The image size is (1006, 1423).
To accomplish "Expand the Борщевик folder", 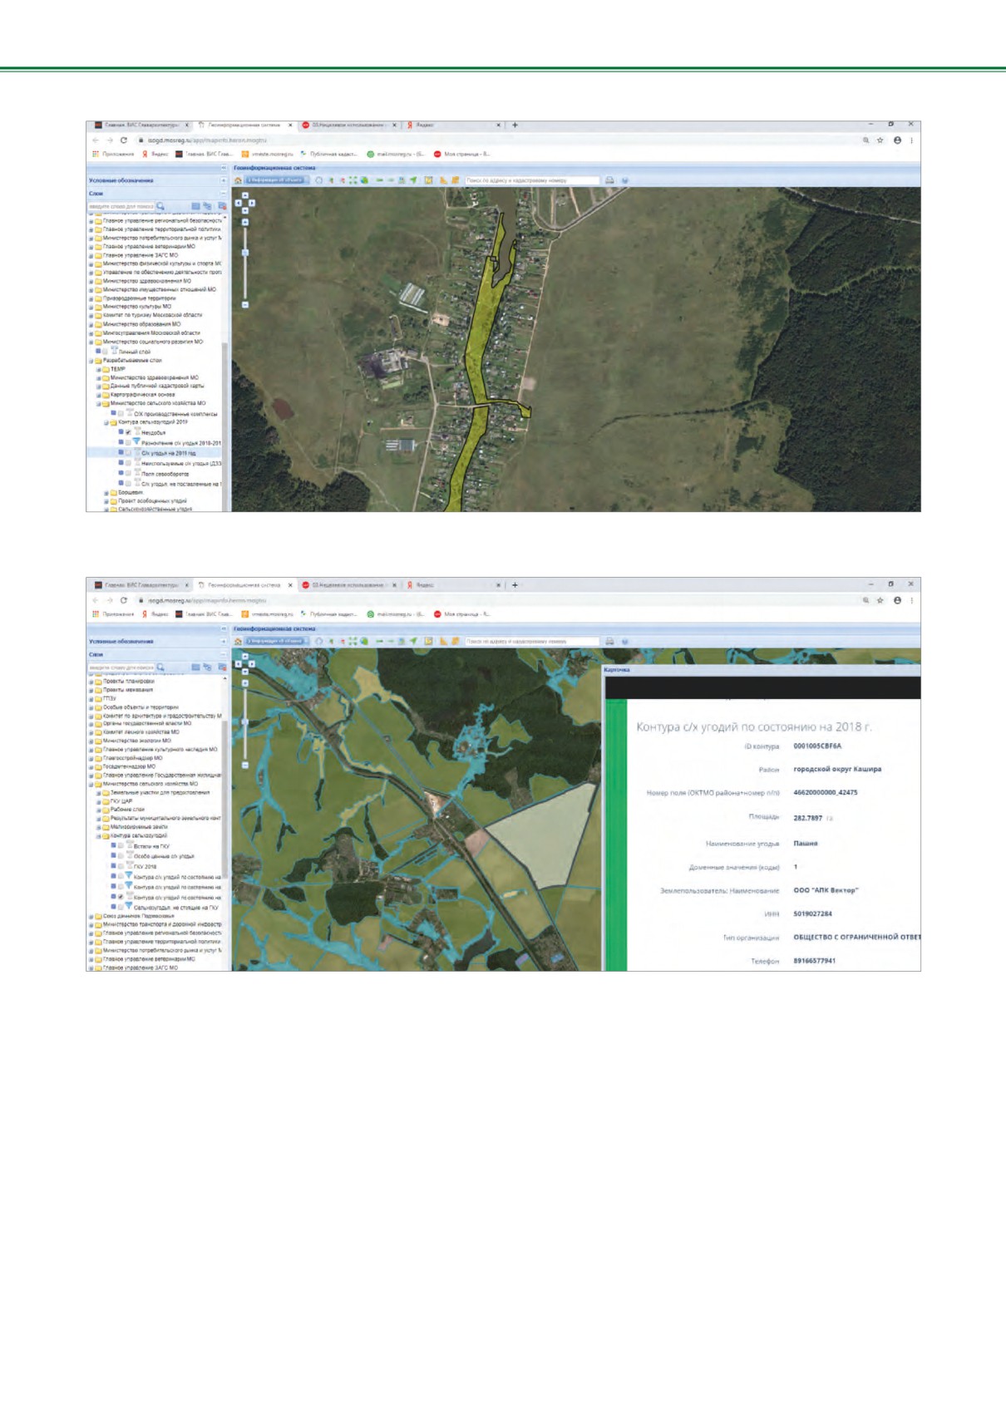I will click(x=106, y=492).
